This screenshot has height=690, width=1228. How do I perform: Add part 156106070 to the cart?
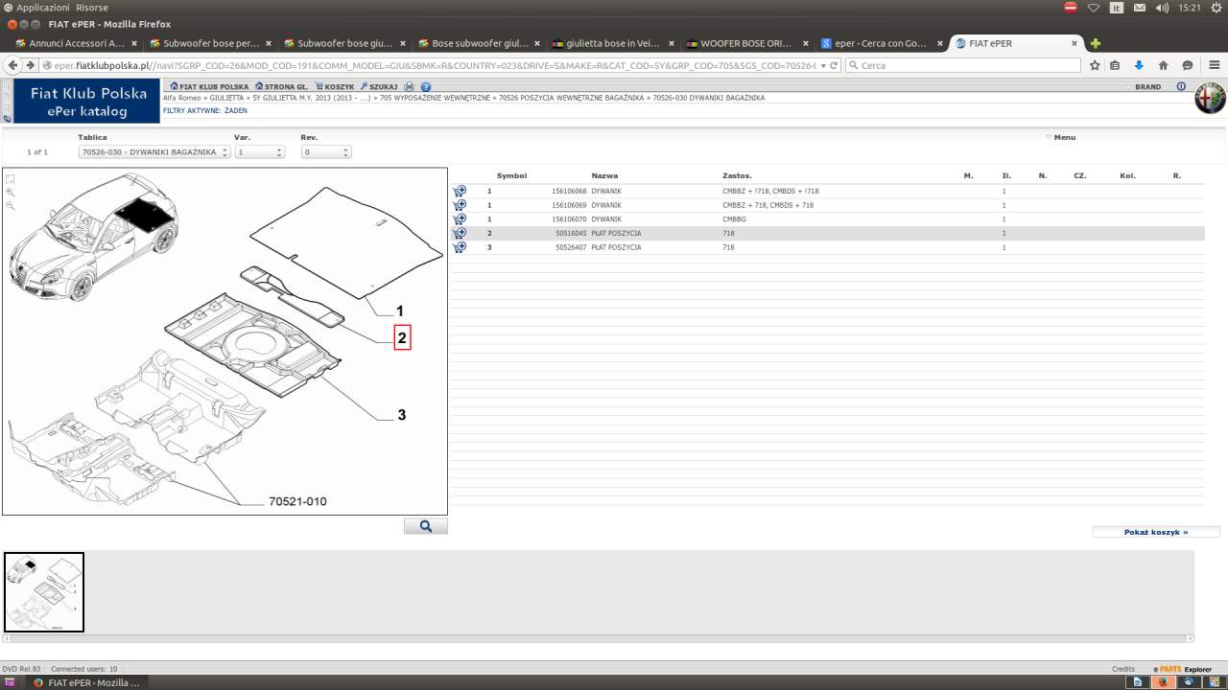coord(460,219)
